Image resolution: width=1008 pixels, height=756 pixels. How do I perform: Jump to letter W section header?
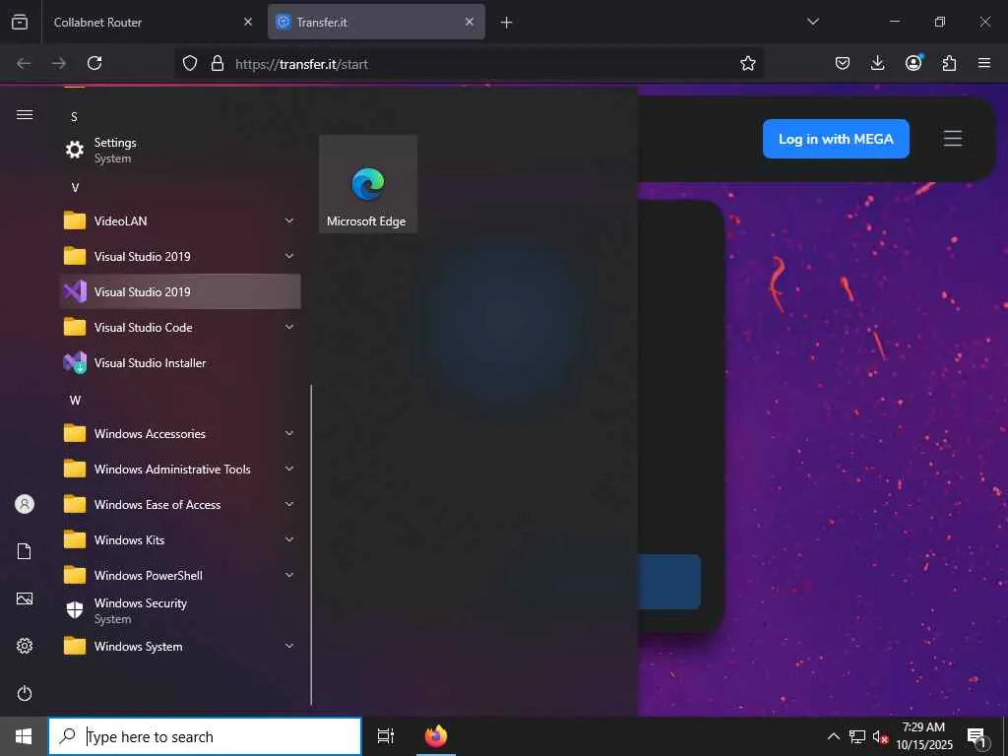(x=75, y=401)
